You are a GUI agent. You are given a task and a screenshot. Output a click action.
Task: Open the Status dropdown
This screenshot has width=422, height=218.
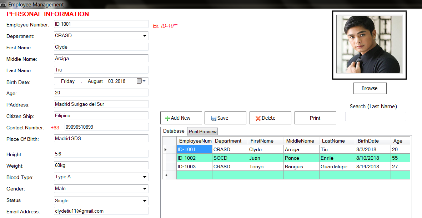pyautogui.click(x=145, y=200)
